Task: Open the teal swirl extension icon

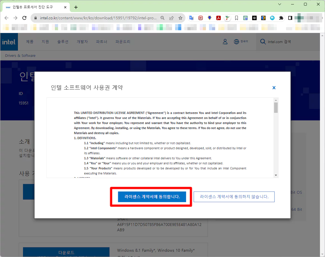Action: point(245,18)
